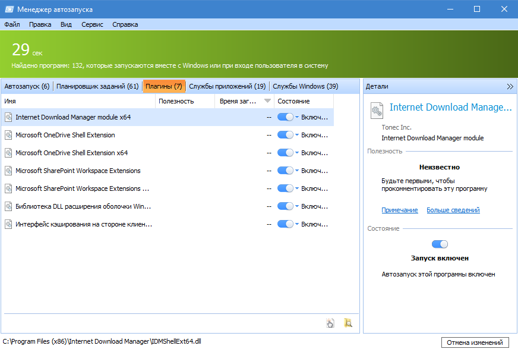Select row text Microsoft SharePoint Workspace Extensions

click(78, 171)
